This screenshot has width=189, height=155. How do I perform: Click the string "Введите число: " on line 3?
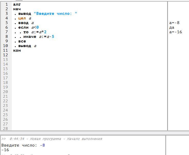(55, 14)
